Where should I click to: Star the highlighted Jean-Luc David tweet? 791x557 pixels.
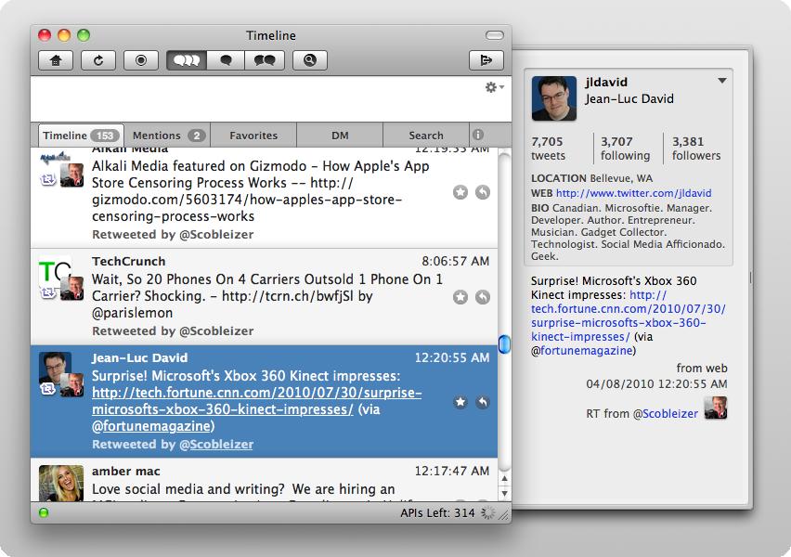pyautogui.click(x=459, y=402)
